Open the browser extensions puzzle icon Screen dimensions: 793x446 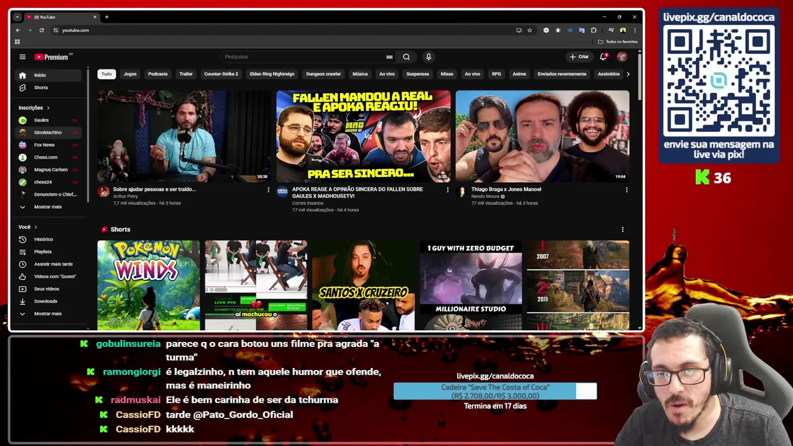pos(594,30)
